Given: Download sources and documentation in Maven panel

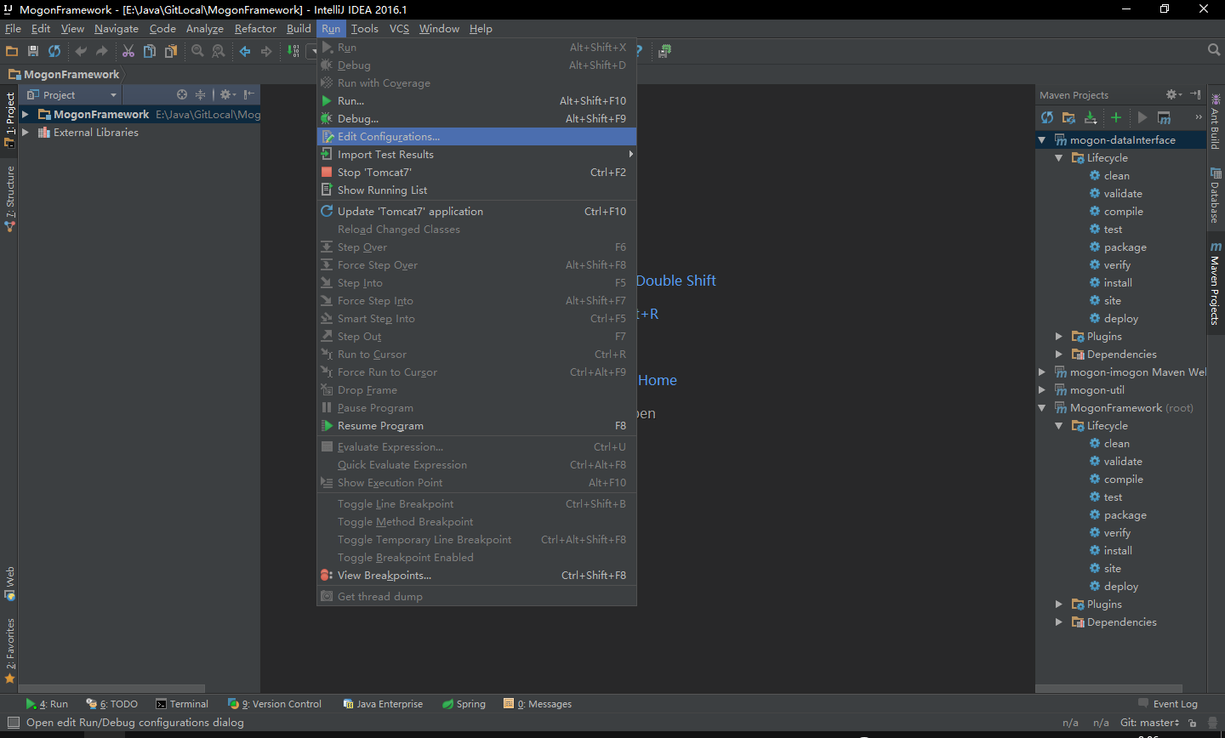Looking at the screenshot, I should point(1091,117).
